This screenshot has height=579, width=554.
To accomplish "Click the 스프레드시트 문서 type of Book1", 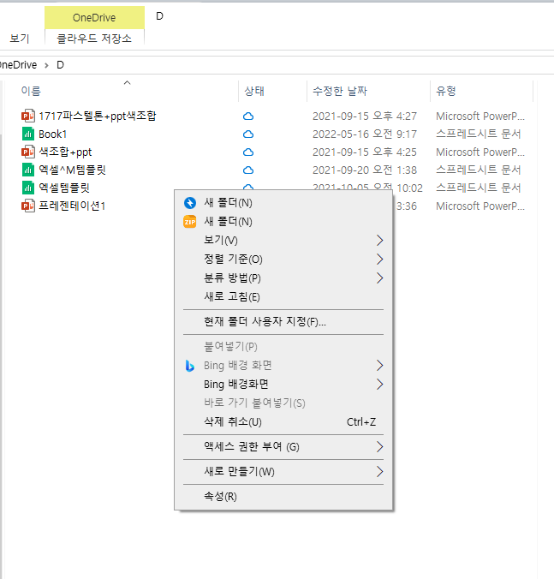I will (479, 134).
